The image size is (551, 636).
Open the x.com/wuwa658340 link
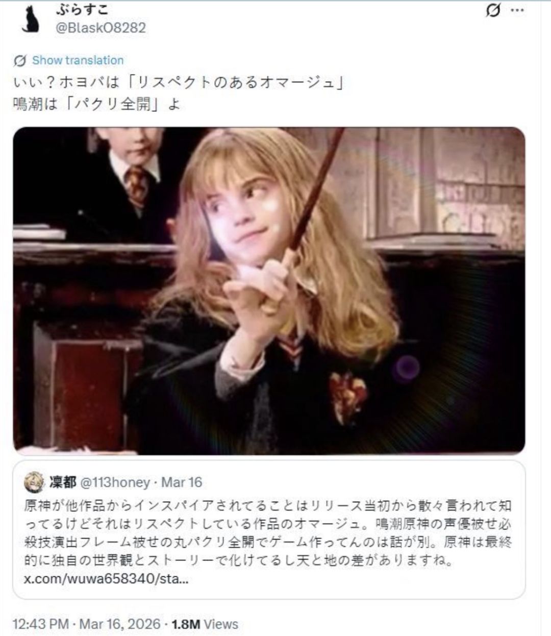[106, 579]
